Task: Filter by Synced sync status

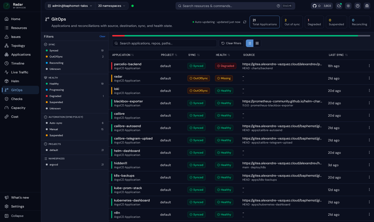Action: point(75,50)
